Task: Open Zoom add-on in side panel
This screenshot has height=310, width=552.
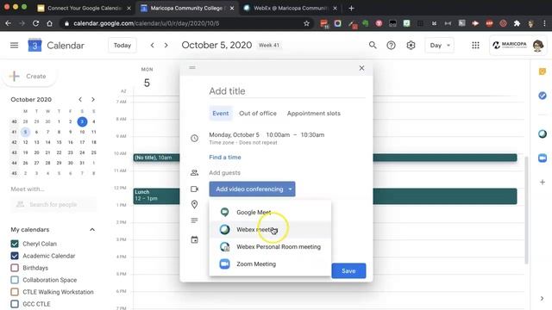Action: (543, 158)
